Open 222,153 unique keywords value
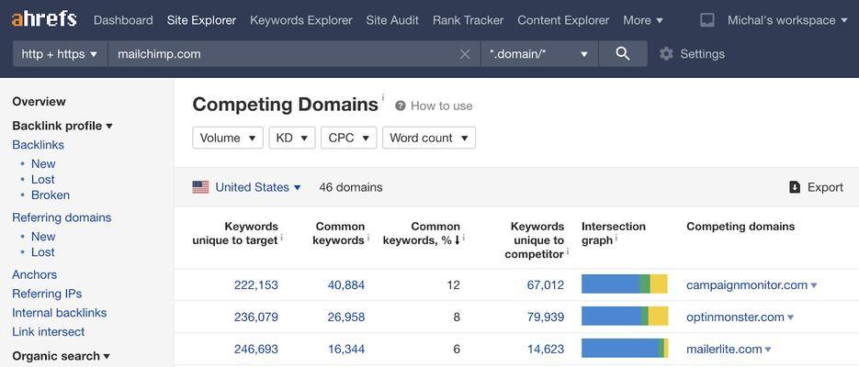This screenshot has height=367, width=859. click(x=255, y=285)
